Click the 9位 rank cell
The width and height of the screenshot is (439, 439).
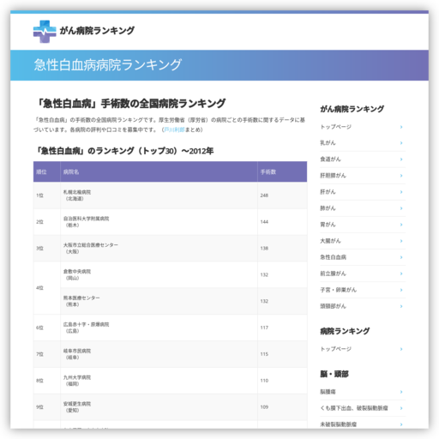click(x=47, y=407)
